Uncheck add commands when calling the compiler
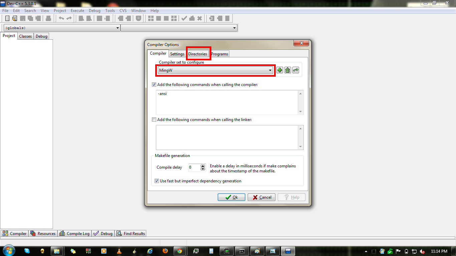Screen dimensions: 456x256 point(154,85)
